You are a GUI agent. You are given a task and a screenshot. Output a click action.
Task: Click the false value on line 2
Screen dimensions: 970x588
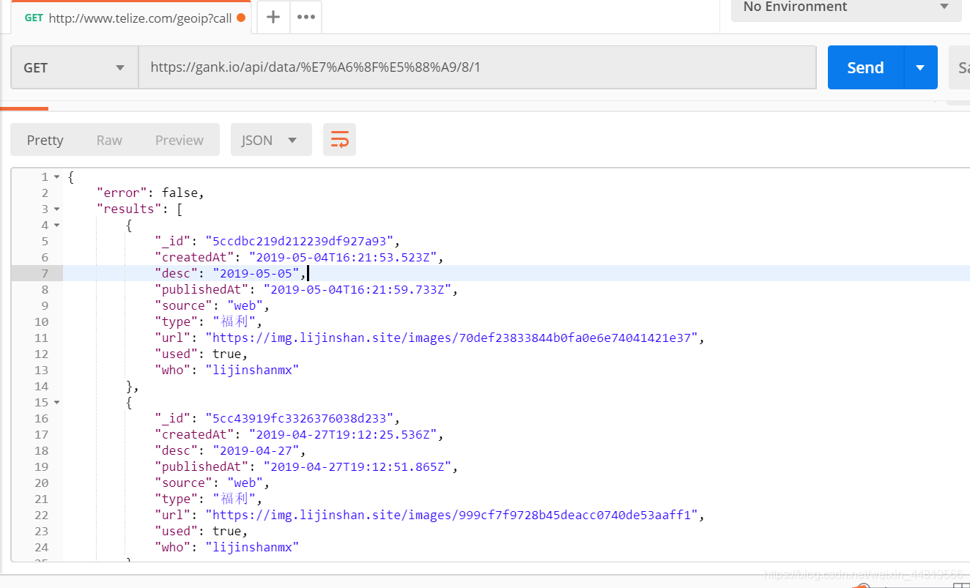pyautogui.click(x=180, y=193)
